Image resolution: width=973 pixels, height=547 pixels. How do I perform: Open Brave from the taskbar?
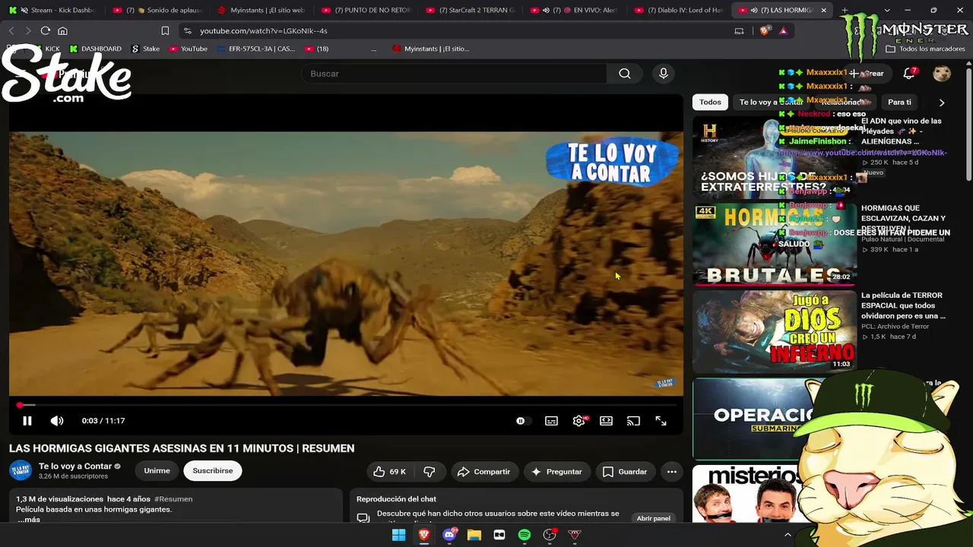pyautogui.click(x=424, y=535)
